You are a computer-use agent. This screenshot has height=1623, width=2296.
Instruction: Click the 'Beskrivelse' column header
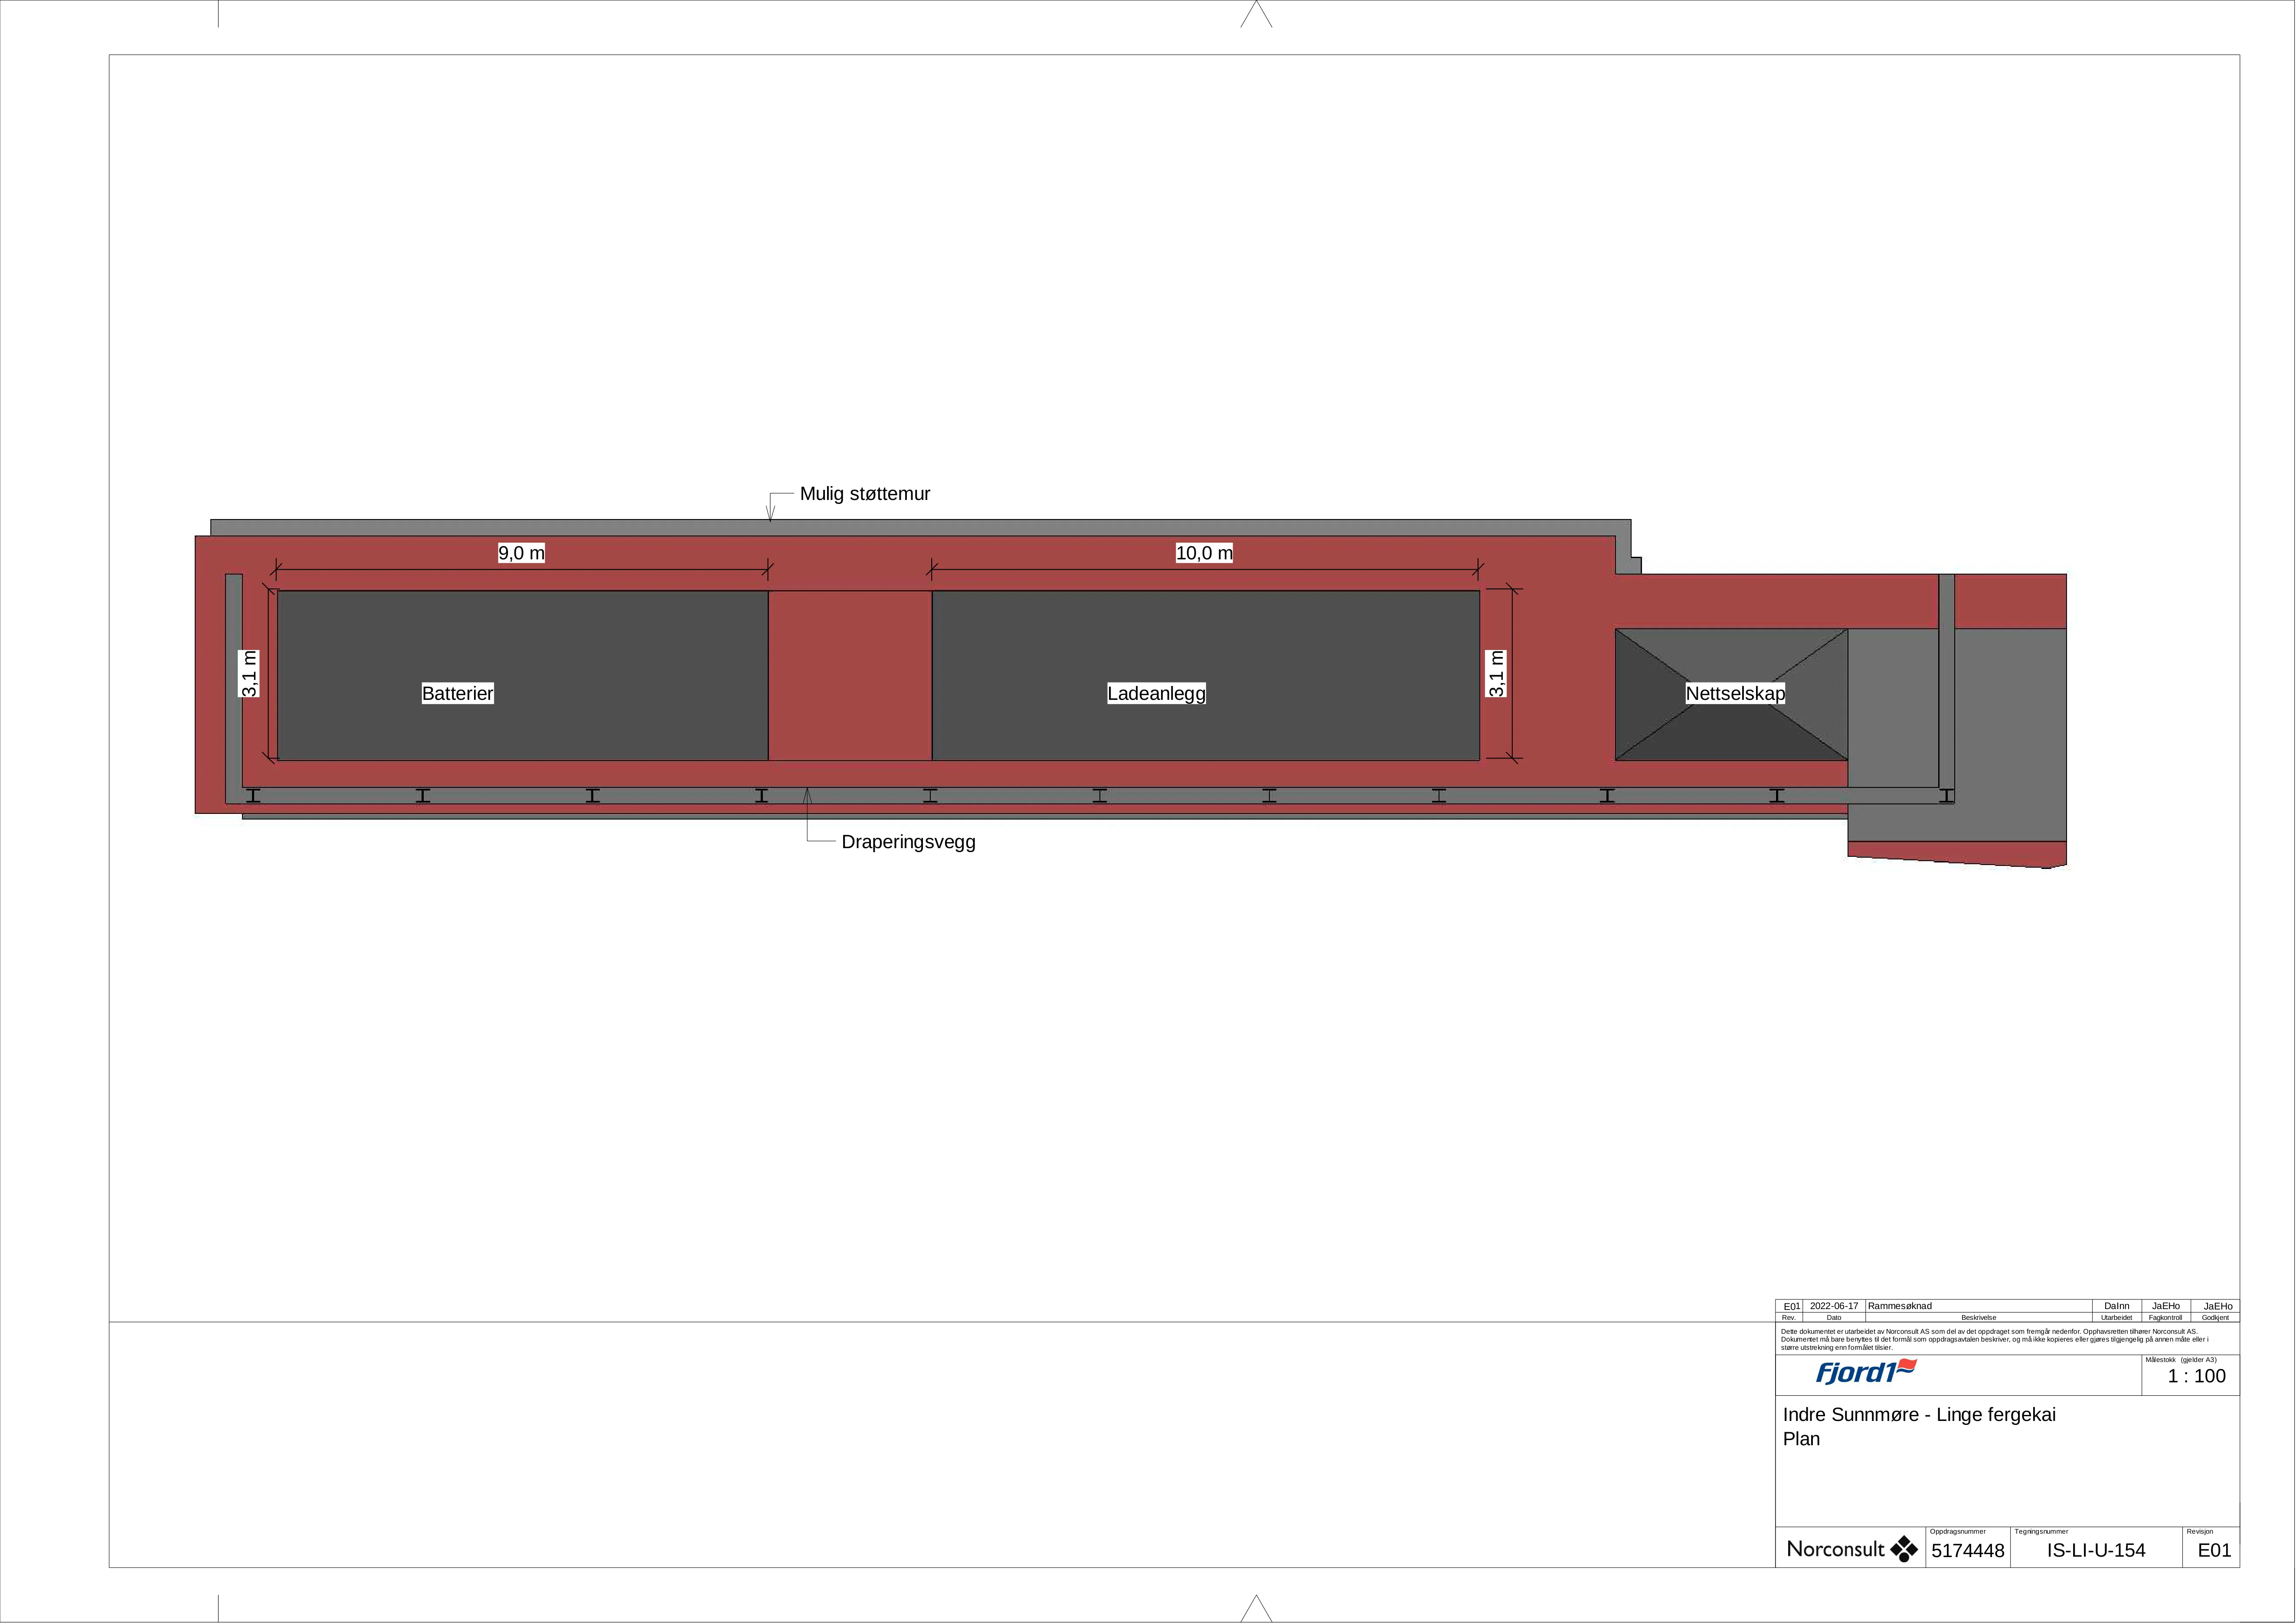1979,1318
